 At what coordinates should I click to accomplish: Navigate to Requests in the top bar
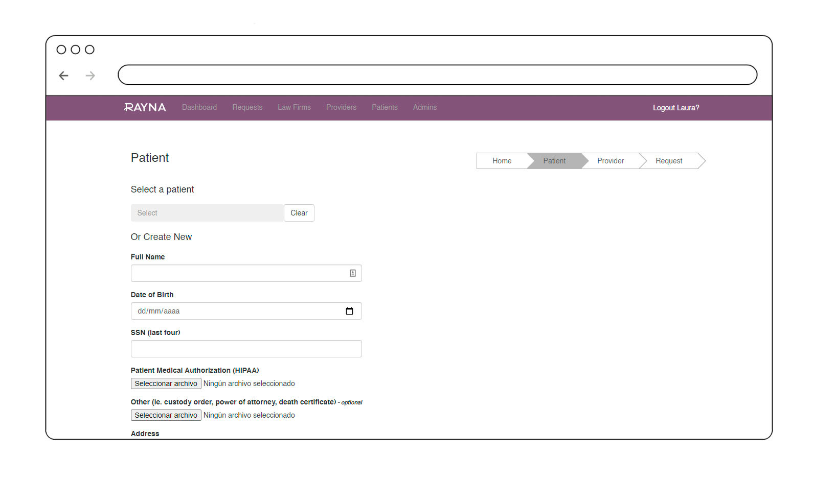coord(247,107)
